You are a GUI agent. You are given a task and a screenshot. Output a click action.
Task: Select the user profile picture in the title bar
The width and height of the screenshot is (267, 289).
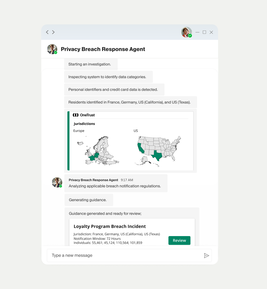coord(186,32)
